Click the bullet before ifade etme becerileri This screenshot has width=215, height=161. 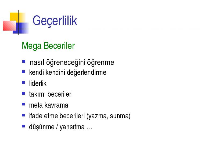(23, 115)
